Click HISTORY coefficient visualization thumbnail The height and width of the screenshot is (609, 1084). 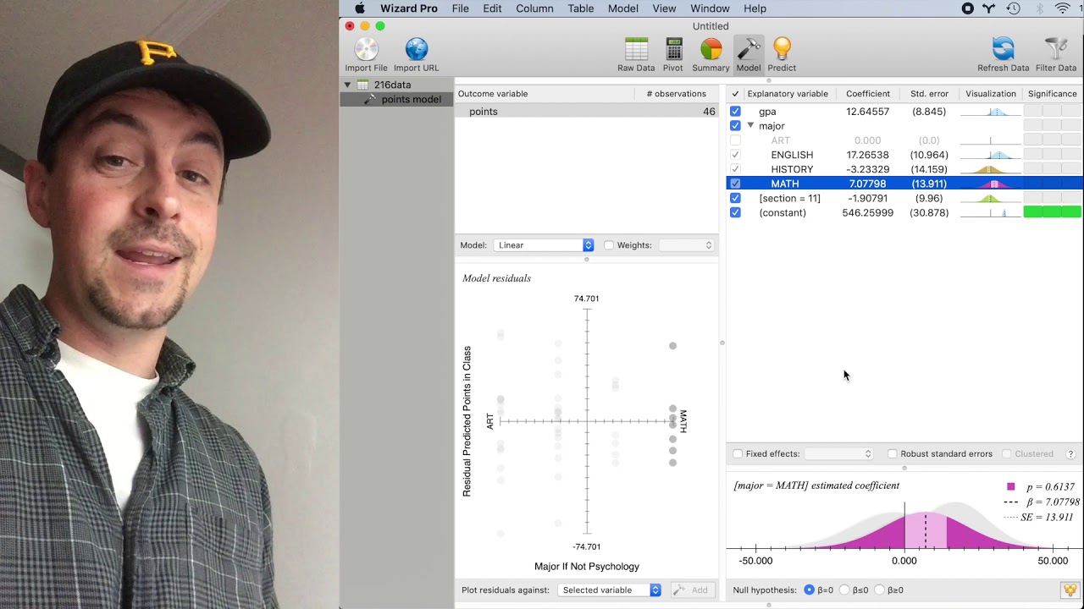(991, 169)
